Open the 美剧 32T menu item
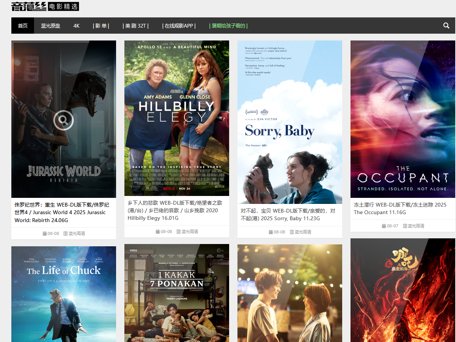456x342 pixels. pos(135,26)
